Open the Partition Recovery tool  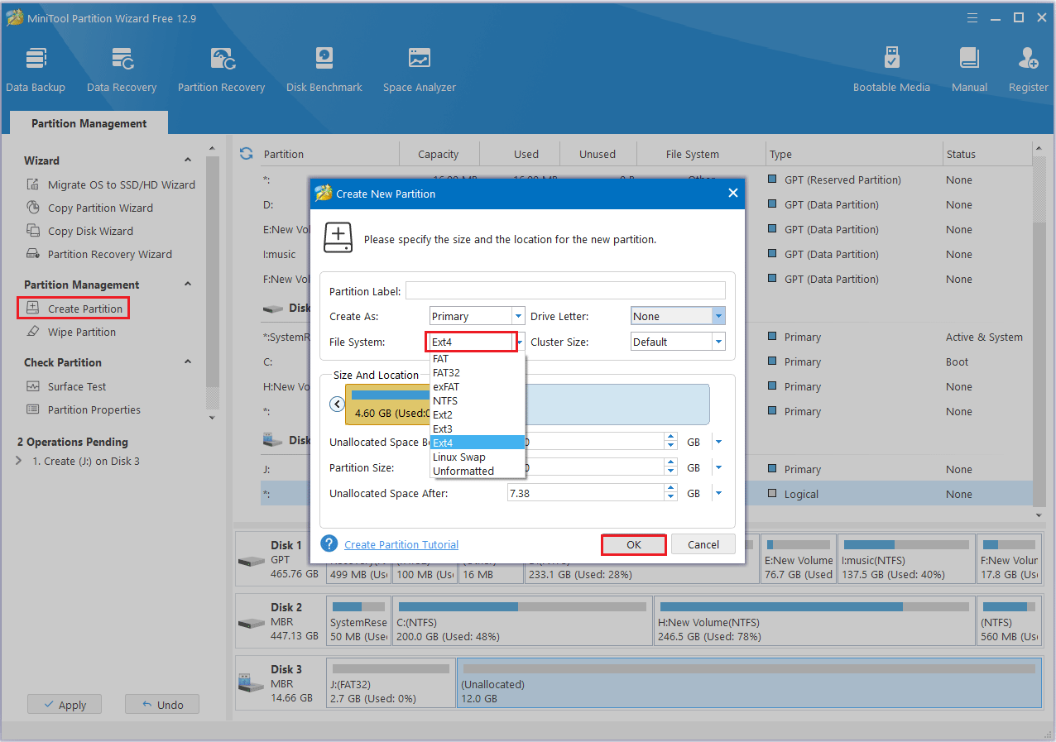tap(221, 69)
